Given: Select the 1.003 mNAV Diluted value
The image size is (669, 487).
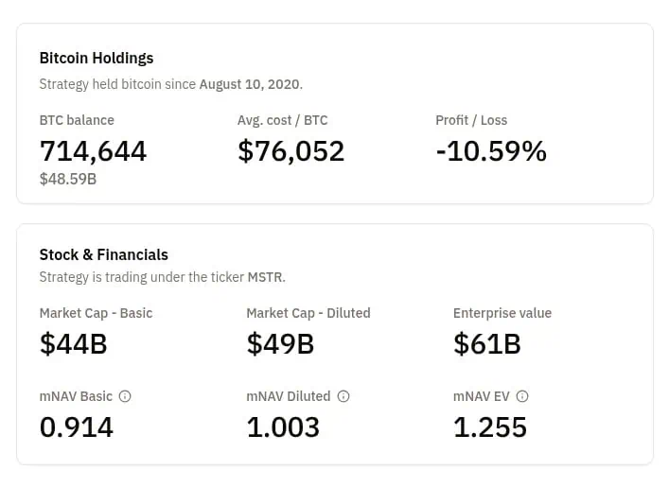Looking at the screenshot, I should point(283,427).
